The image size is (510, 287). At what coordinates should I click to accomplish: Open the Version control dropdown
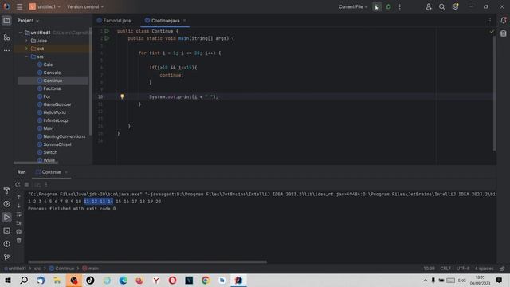(85, 6)
